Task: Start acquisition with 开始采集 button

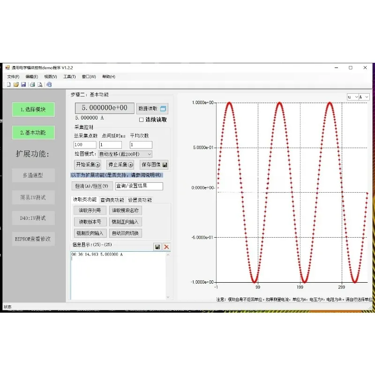Action: 88,165
